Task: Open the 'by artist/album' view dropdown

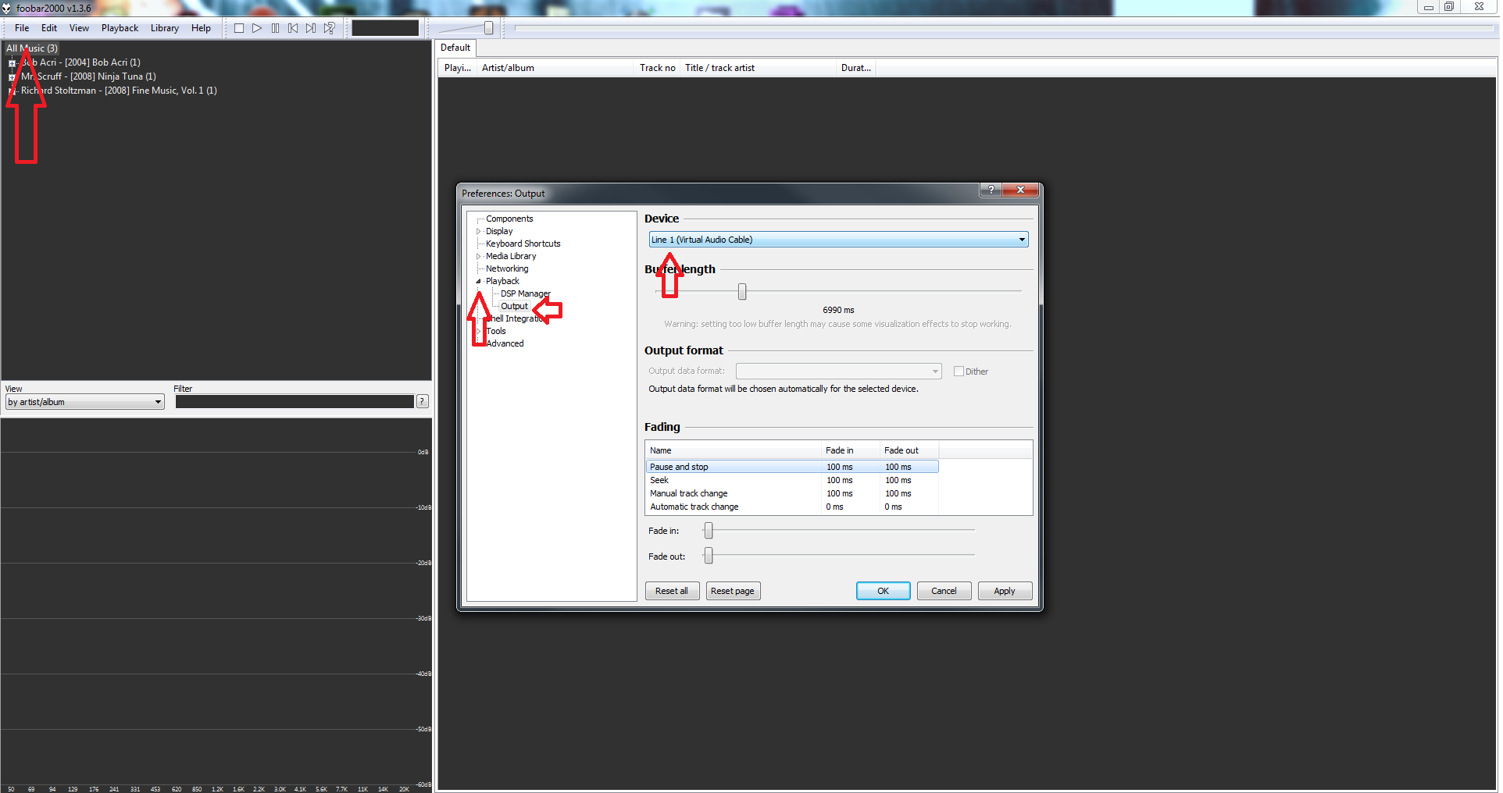Action: 84,402
